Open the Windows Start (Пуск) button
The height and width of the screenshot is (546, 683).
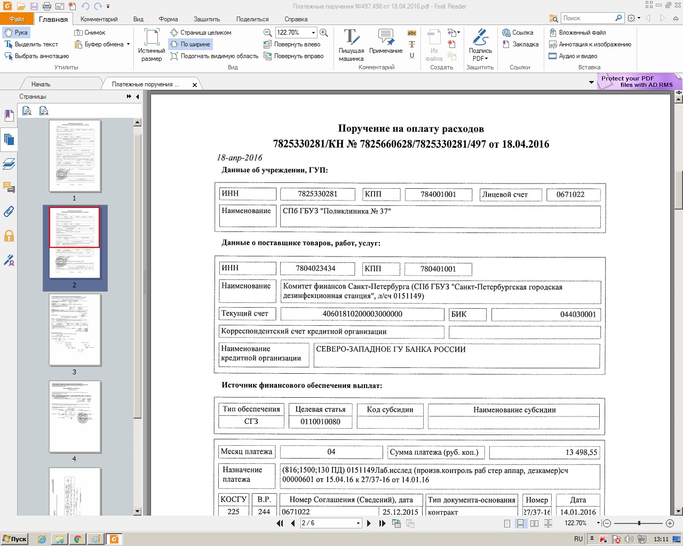[x=14, y=539]
